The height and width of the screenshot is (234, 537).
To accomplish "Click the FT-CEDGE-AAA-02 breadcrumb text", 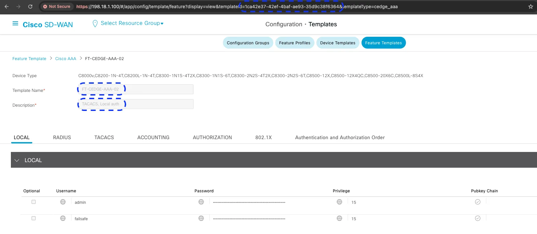I will pyautogui.click(x=104, y=59).
